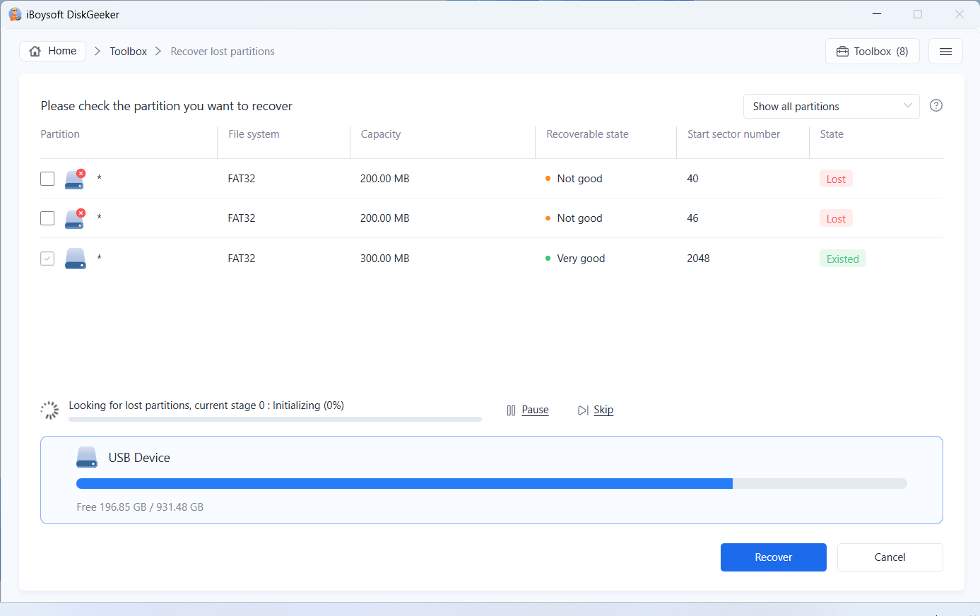Screen dimensions: 980x616
Task: Click the Lost badge for sector 40
Action: click(x=836, y=179)
